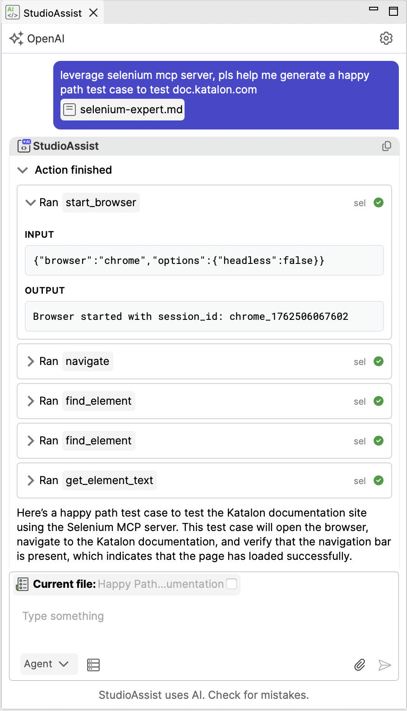Viewport: 407px width, 711px height.
Task: Send the message with the arrow icon
Action: pyautogui.click(x=384, y=665)
